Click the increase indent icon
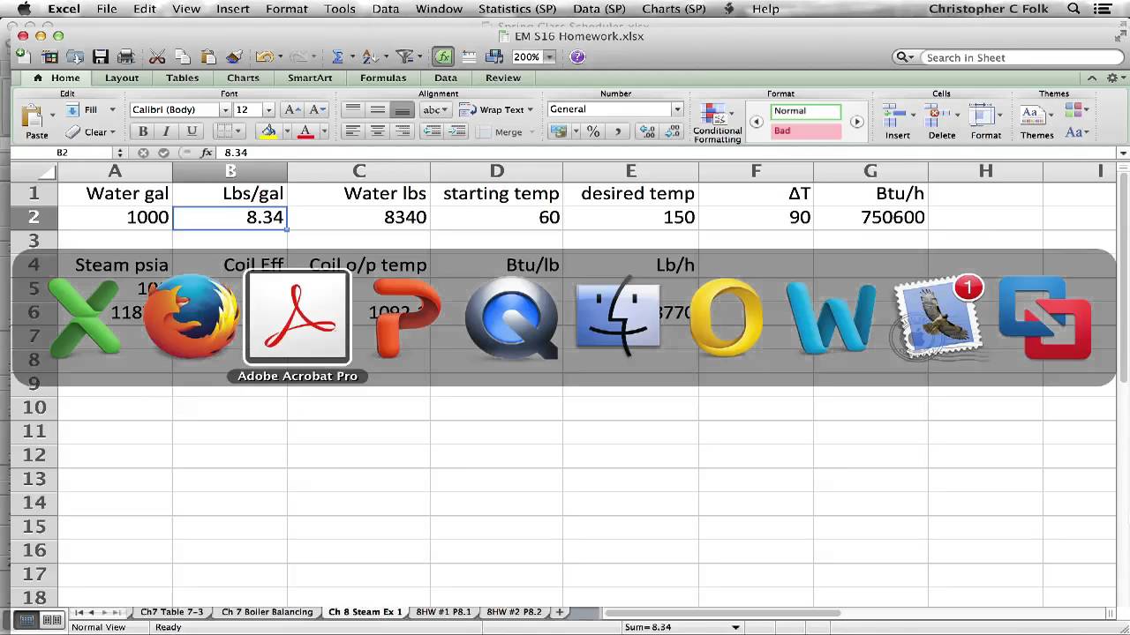1130x635 pixels. 456,131
